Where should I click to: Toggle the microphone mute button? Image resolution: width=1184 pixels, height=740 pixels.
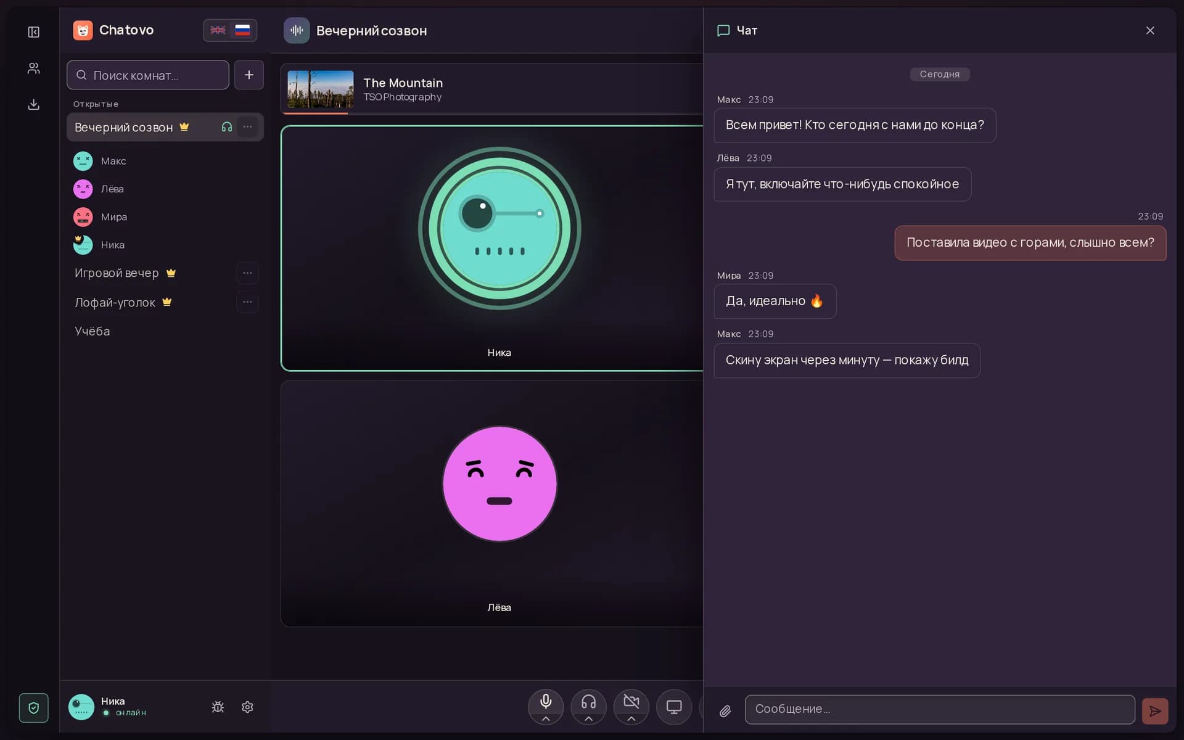click(x=546, y=702)
